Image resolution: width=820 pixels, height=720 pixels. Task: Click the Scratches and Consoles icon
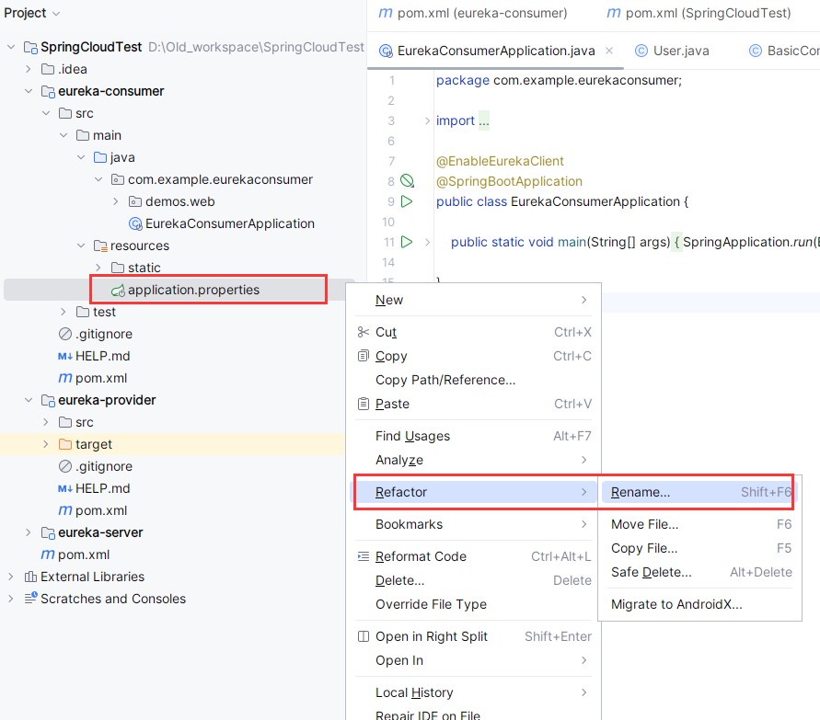point(31,598)
